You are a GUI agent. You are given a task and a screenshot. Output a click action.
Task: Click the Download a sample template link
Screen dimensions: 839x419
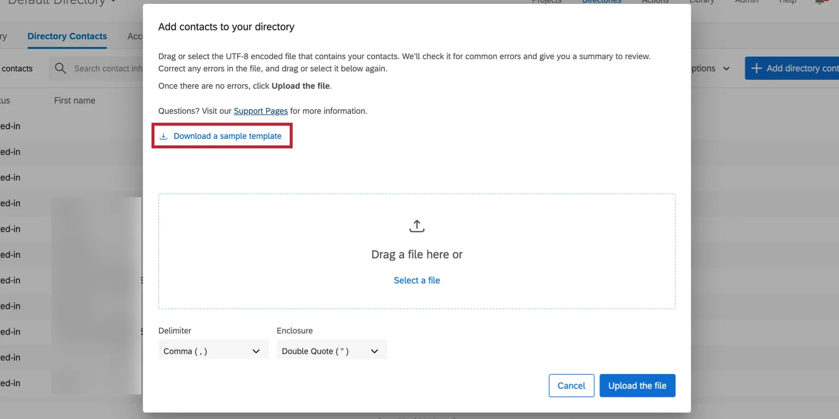[x=227, y=136]
